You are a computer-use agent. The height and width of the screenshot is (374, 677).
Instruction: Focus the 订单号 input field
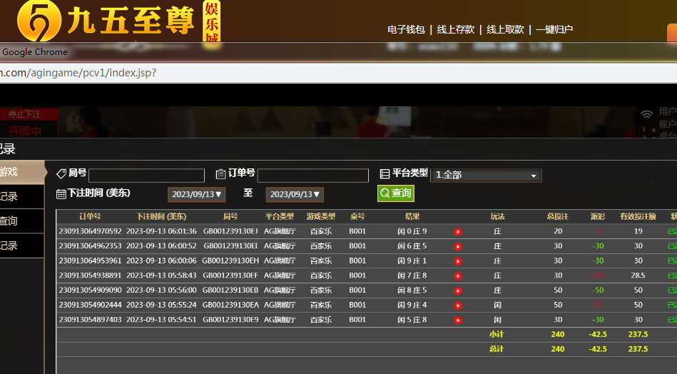click(x=313, y=176)
